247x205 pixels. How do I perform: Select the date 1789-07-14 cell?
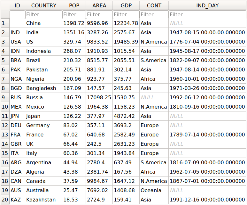tap(207, 135)
